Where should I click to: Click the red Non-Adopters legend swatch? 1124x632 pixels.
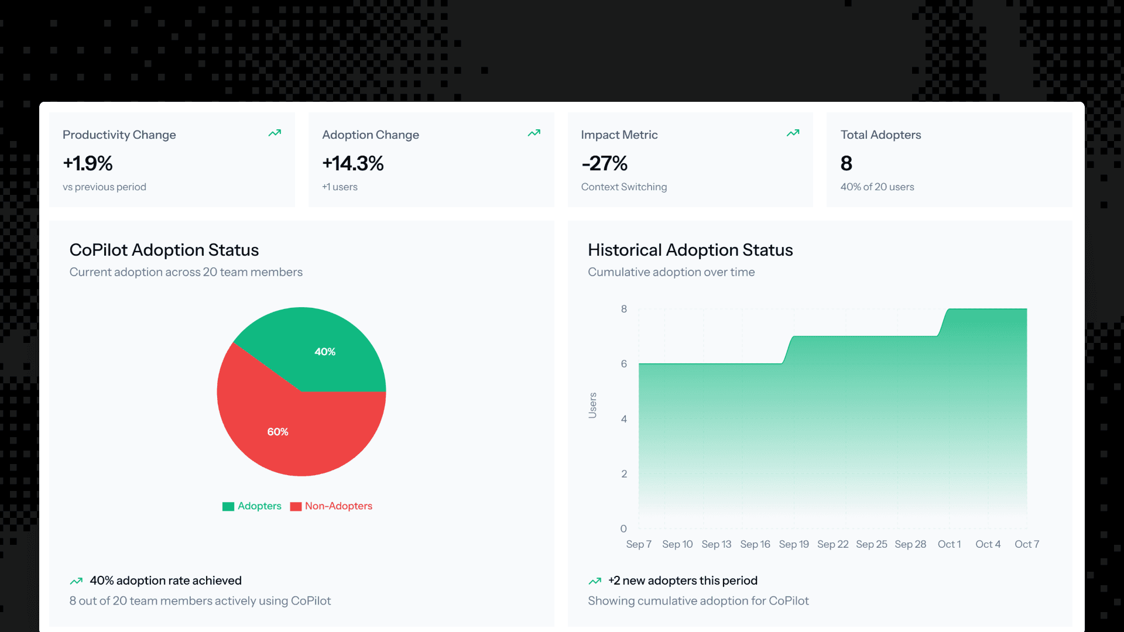pos(296,506)
